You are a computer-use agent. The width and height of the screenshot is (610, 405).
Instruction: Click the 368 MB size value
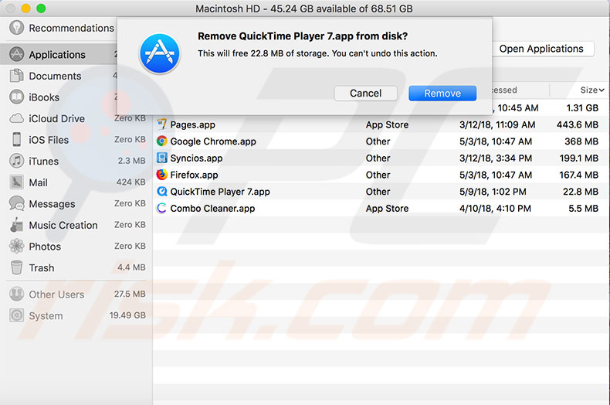point(581,141)
